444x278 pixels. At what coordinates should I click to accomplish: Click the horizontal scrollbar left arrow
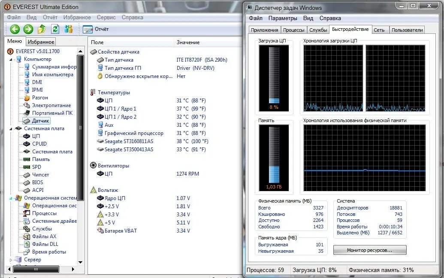click(9, 269)
